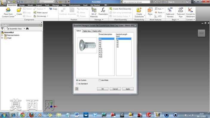Click the Cancel button in dialog

115,89
